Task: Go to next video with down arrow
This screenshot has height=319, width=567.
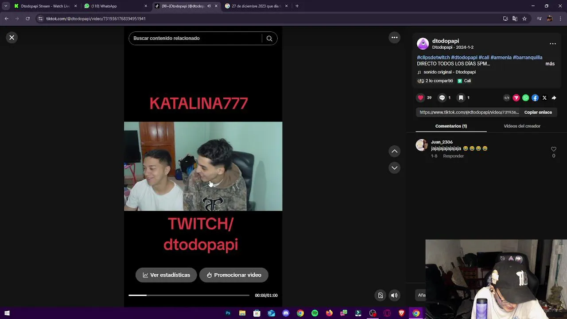Action: [394, 168]
